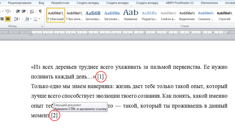Viewport: 235px width, 136px height.
Task: Apply the Без интервала style
Action: [75, 15]
